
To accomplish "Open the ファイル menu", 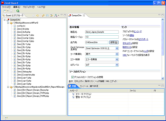I will click(x=6, y=7).
